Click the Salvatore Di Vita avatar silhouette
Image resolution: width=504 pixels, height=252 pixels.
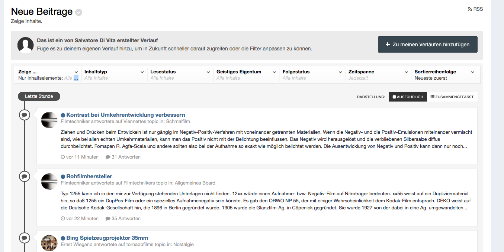click(26, 45)
